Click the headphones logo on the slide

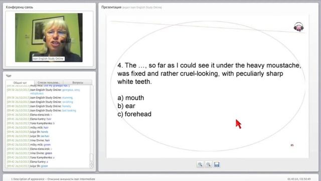coord(299,27)
